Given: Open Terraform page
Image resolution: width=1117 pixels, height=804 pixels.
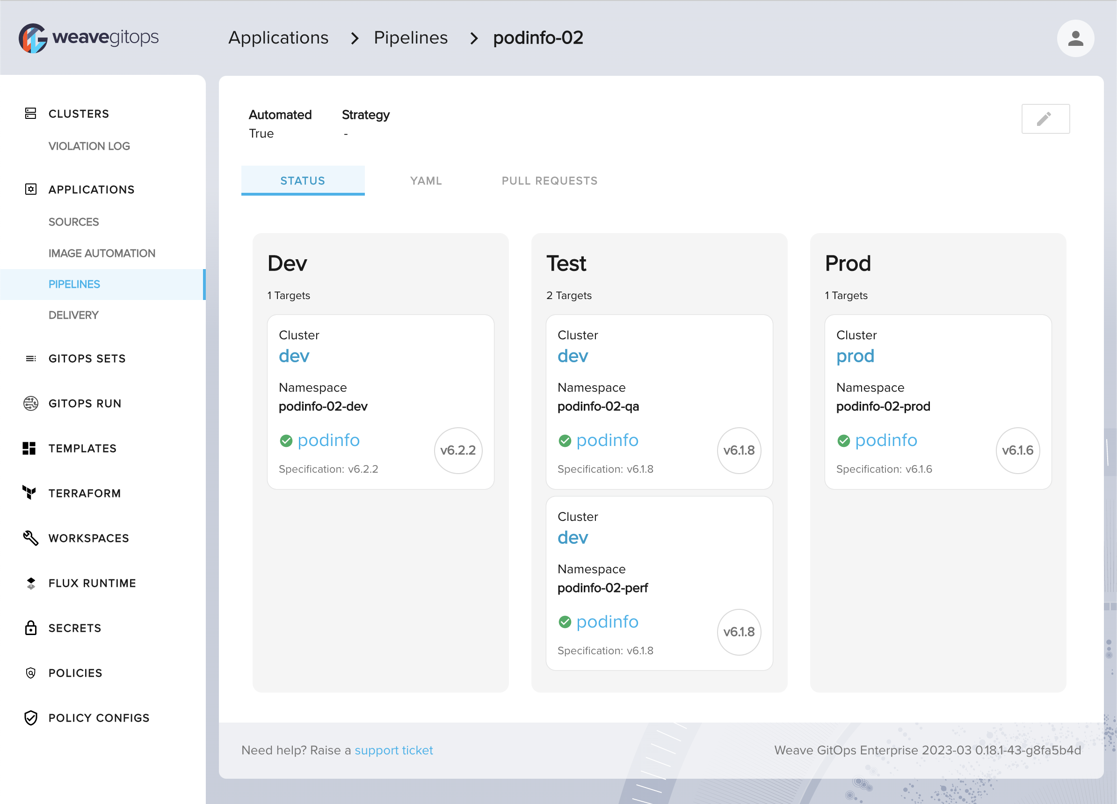Looking at the screenshot, I should [x=85, y=493].
